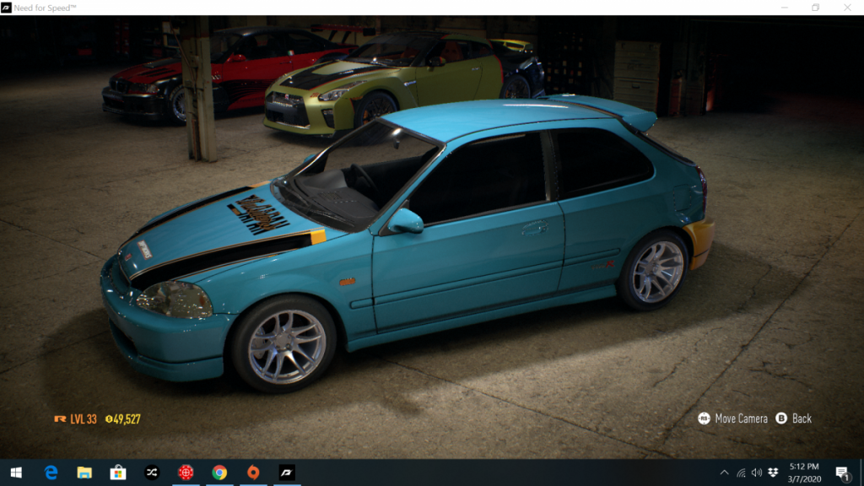The image size is (864, 486).
Task: Open the Wi-Fi network tray icon
Action: coord(741,472)
